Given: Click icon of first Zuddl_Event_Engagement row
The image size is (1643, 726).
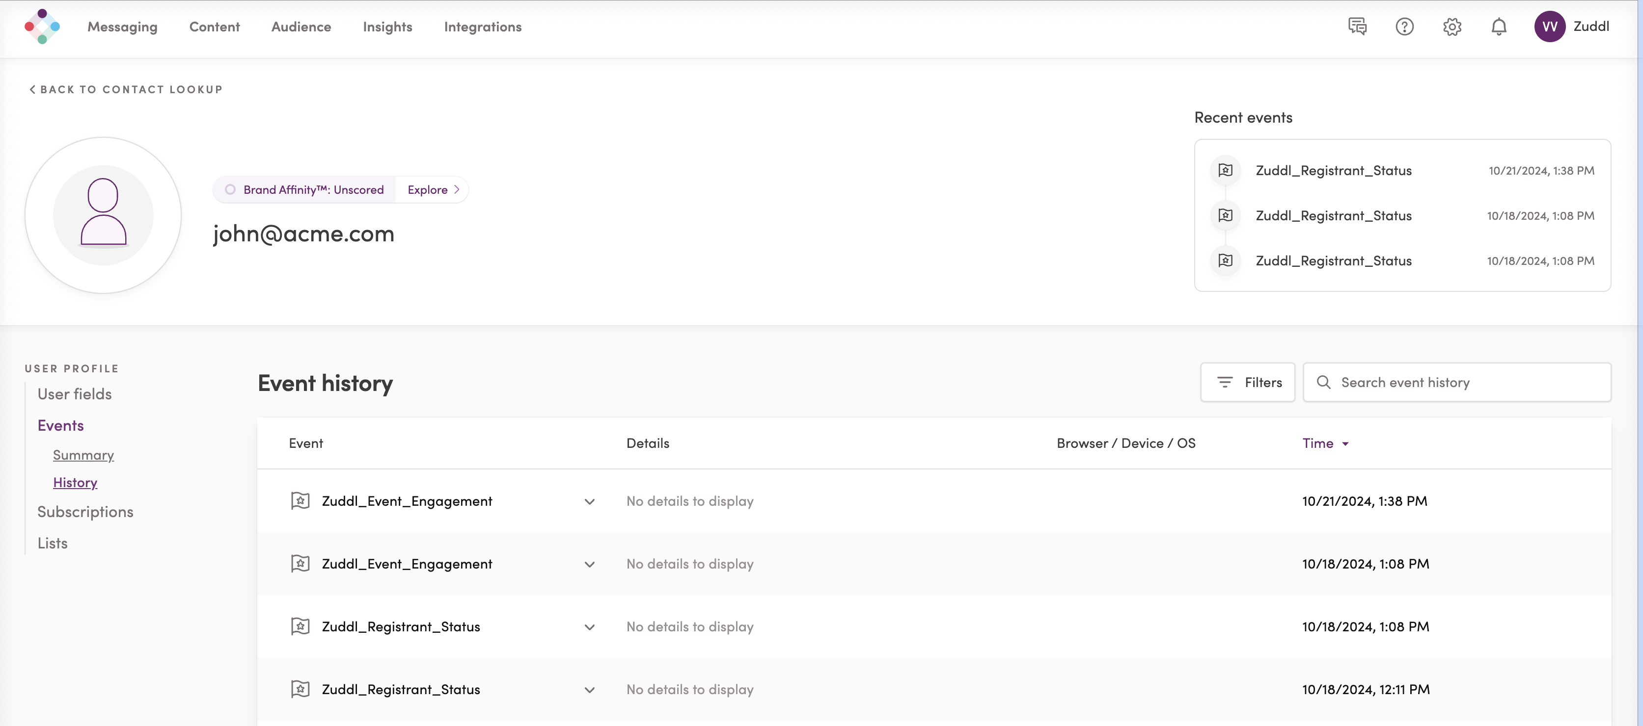Looking at the screenshot, I should (x=301, y=501).
